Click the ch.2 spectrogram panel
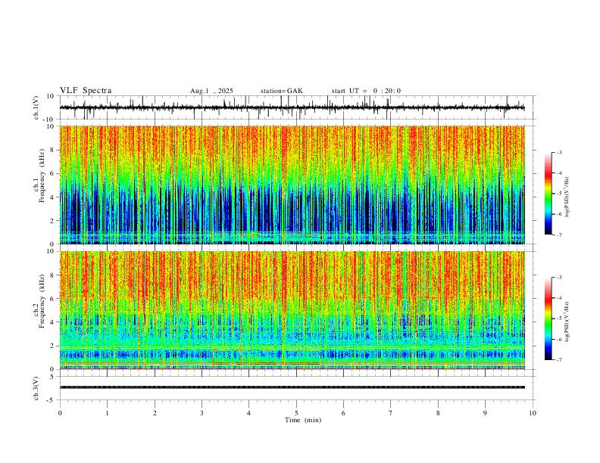 tap(292, 310)
